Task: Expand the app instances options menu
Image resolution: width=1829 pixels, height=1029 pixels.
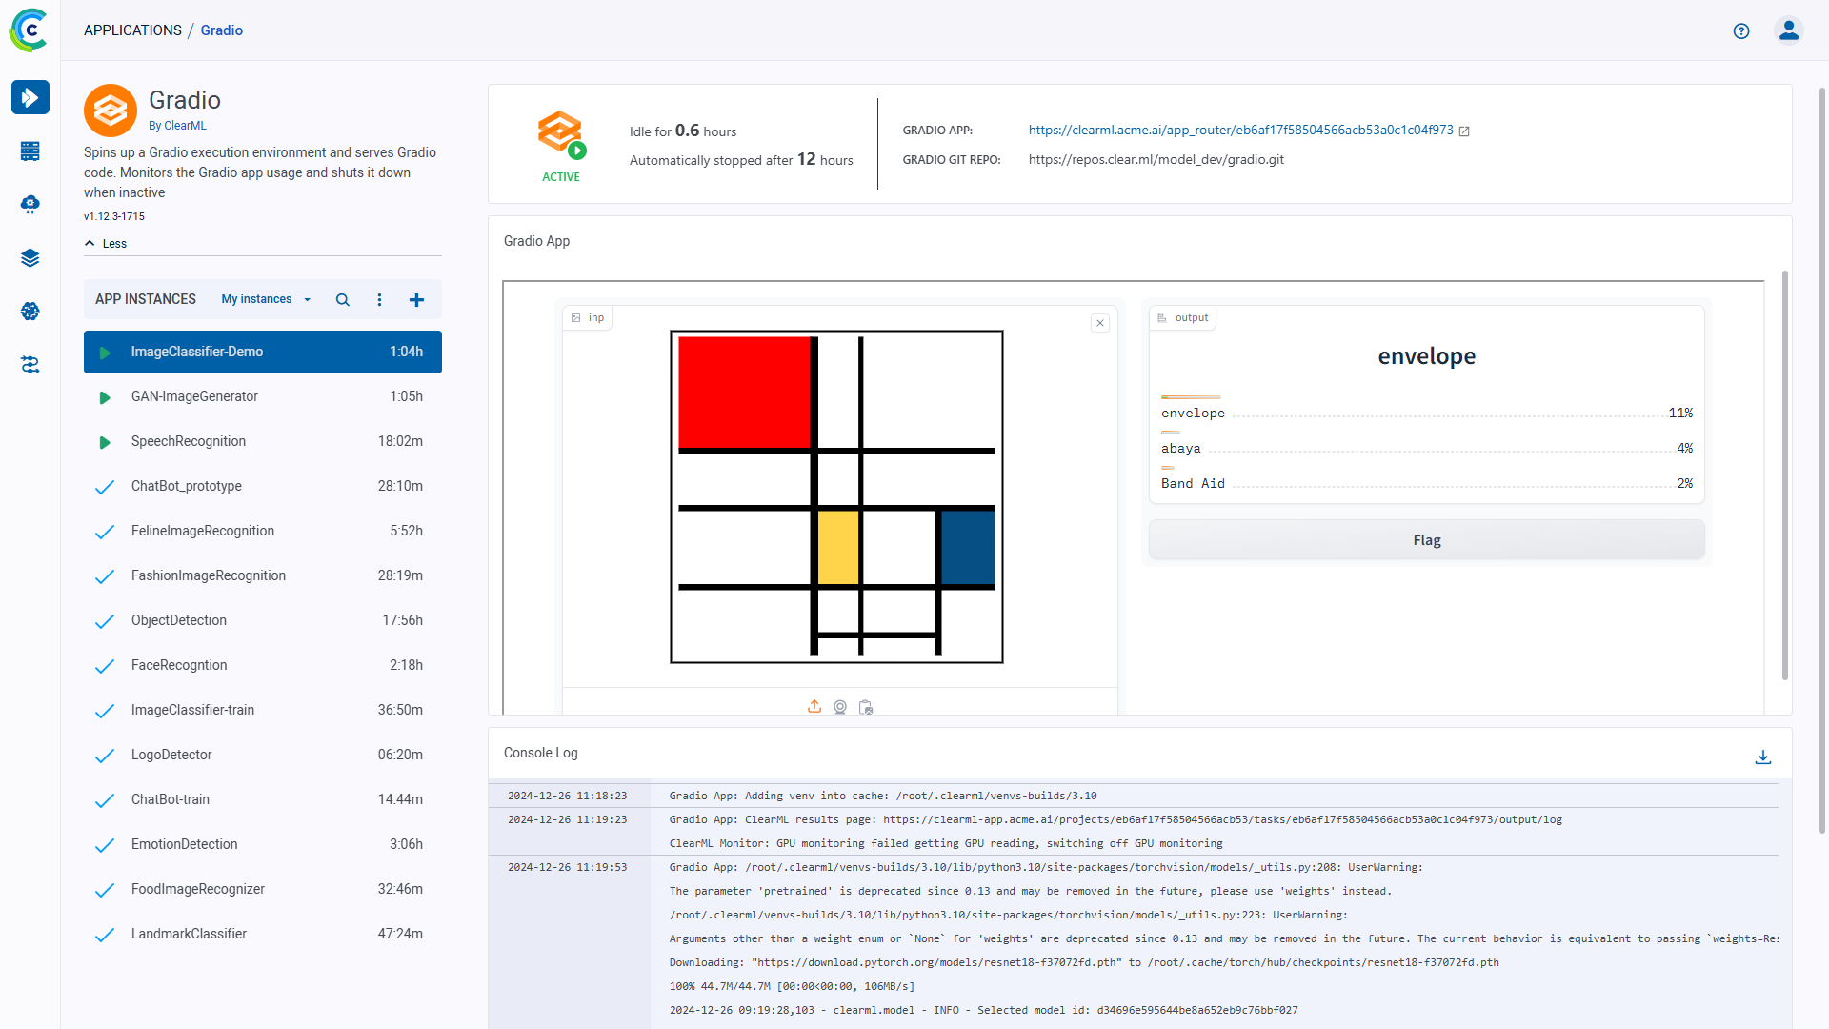Action: coord(379,299)
